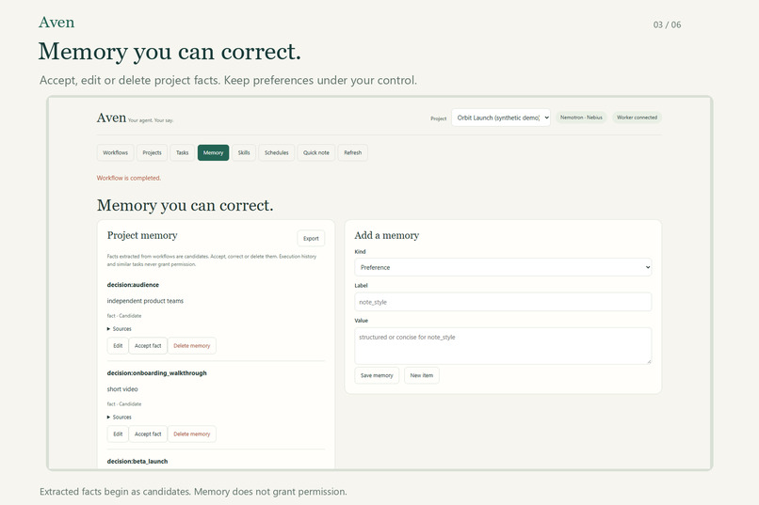Open the Kind dropdown set to Preference
The width and height of the screenshot is (759, 505).
(x=503, y=267)
